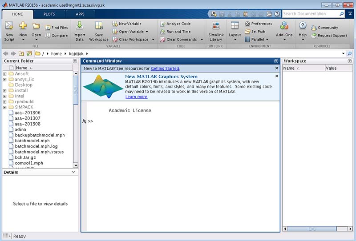Click the Import Data icon
356x241 pixels.
(x=79, y=27)
